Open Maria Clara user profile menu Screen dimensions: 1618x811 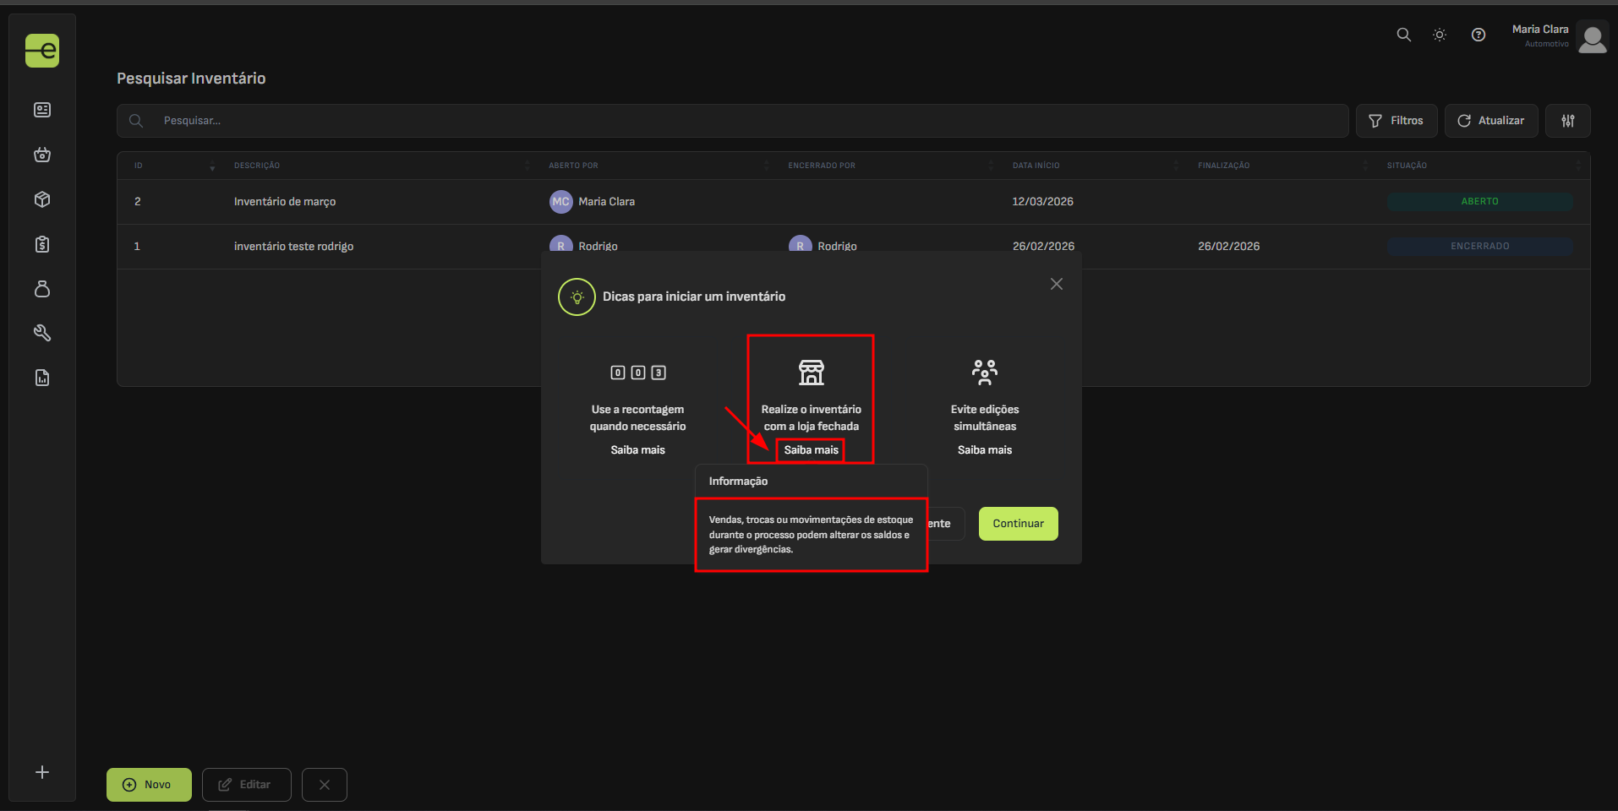[x=1558, y=36]
